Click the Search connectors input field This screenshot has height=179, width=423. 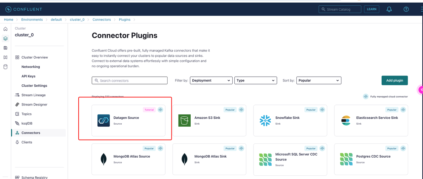130,80
